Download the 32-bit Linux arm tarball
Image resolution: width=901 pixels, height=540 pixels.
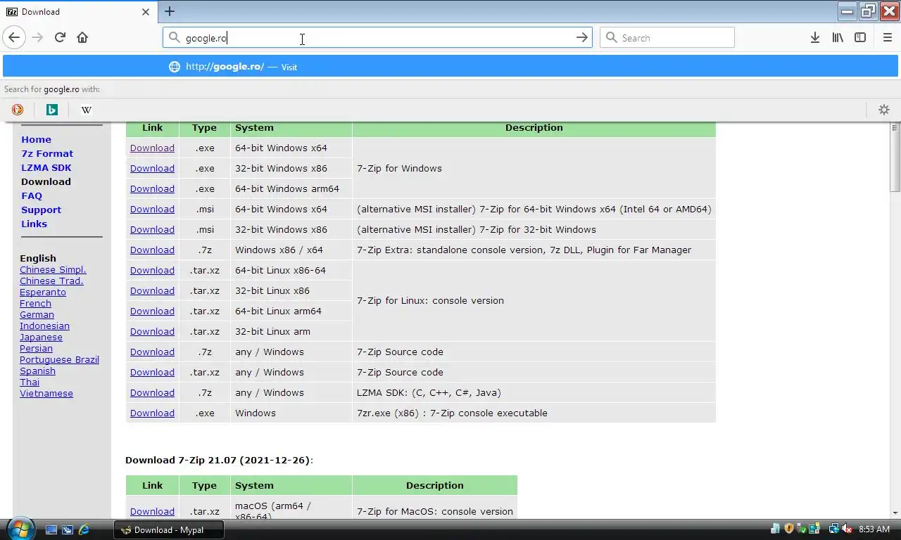coord(152,331)
